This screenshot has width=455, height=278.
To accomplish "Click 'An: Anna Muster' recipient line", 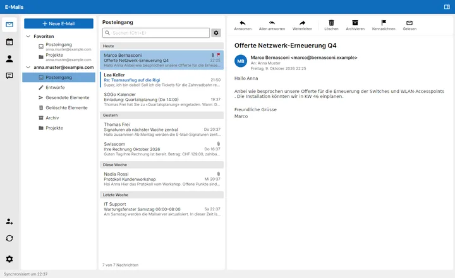I will pyautogui.click(x=265, y=63).
